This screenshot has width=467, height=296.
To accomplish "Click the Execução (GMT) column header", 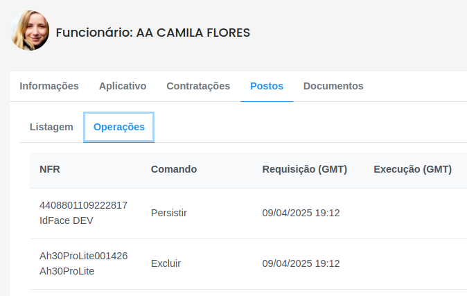I will (x=413, y=169).
